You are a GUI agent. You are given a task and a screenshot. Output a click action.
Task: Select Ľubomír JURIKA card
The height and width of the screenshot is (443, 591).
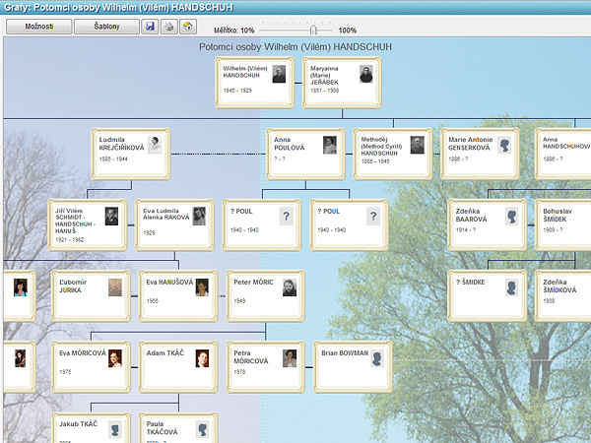[91, 296]
